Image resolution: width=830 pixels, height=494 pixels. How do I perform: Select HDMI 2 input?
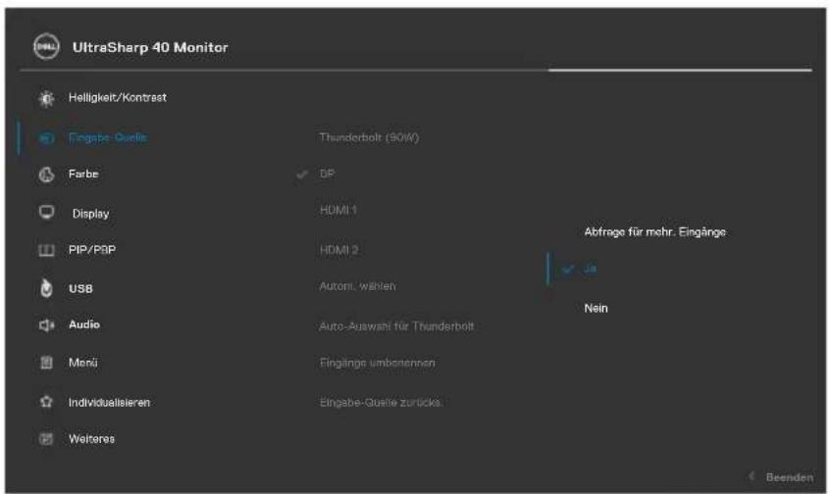point(338,250)
